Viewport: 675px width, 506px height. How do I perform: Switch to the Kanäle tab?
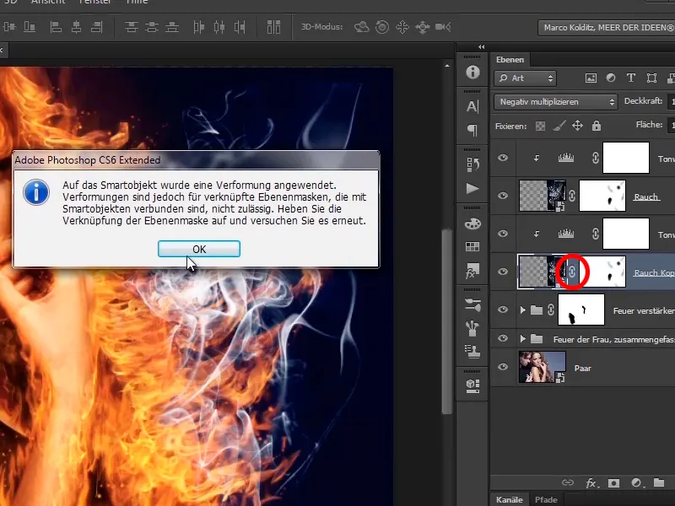point(510,499)
